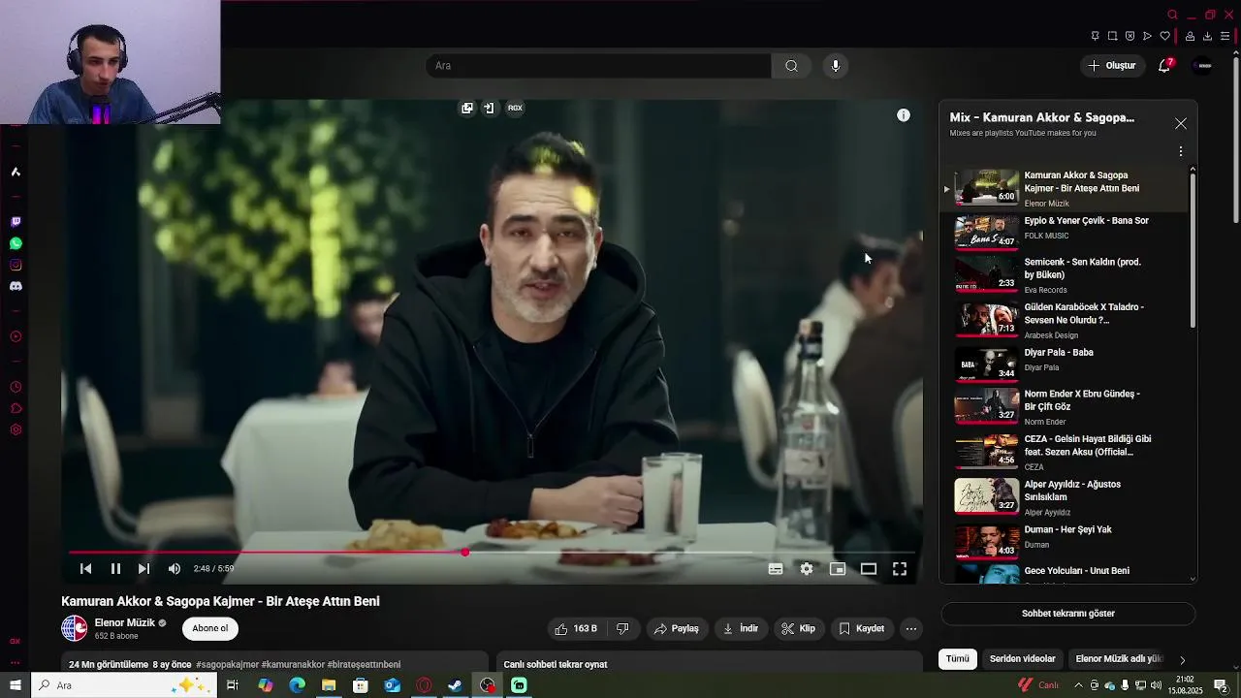Click the RGX button above the video
The image size is (1241, 698).
click(515, 108)
